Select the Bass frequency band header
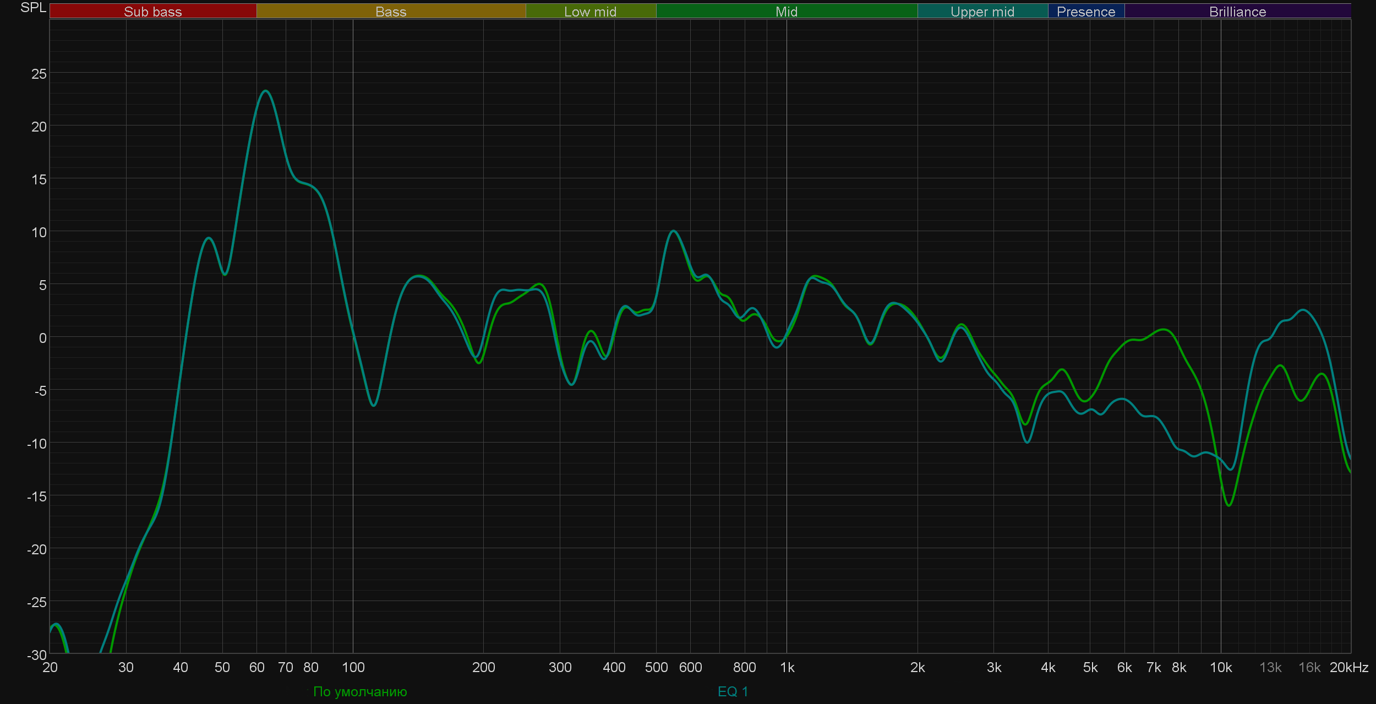 tap(391, 12)
